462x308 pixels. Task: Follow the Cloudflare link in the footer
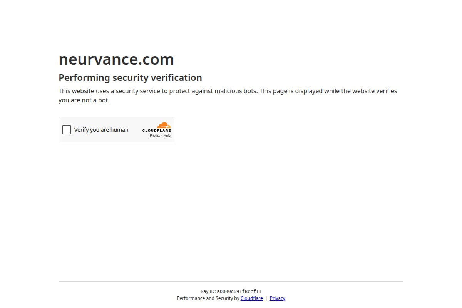(252, 298)
